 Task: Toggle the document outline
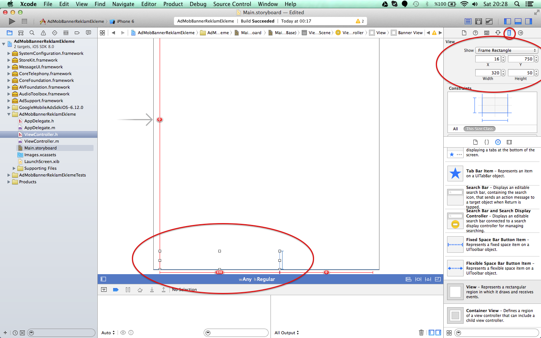pos(103,279)
